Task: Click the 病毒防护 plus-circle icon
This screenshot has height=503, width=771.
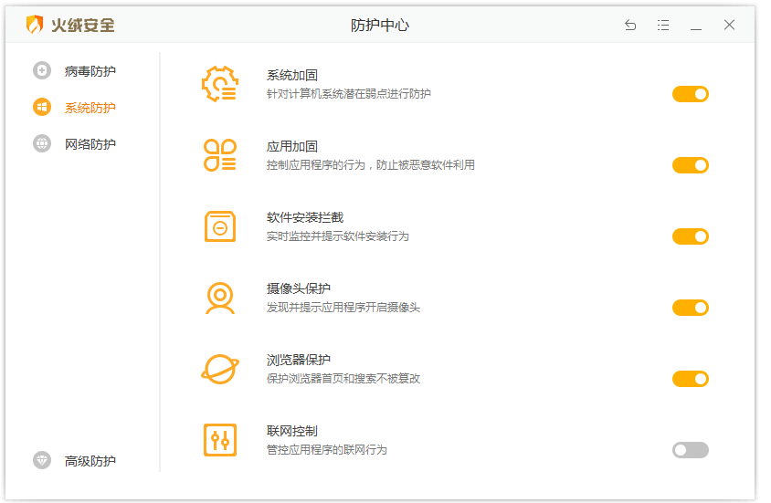Action: (42, 70)
